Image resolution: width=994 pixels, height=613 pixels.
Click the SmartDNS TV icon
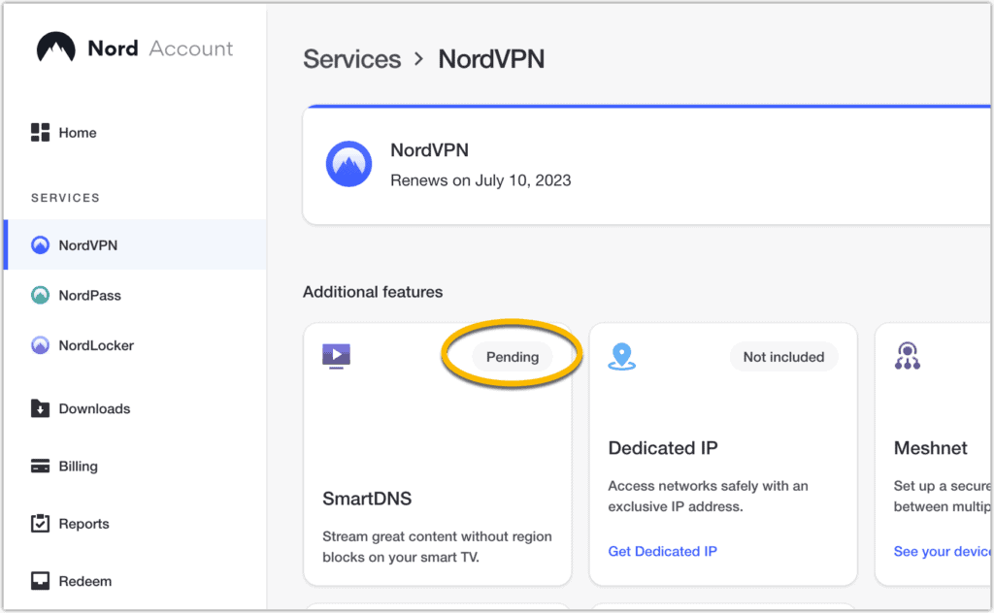click(336, 356)
